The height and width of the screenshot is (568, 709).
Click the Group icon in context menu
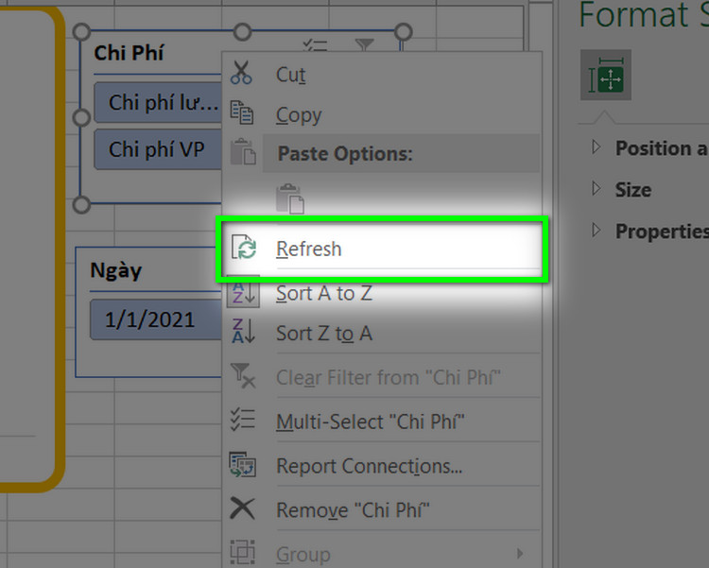pyautogui.click(x=243, y=552)
